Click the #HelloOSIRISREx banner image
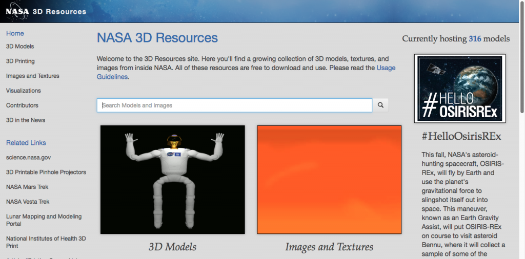 (x=460, y=89)
